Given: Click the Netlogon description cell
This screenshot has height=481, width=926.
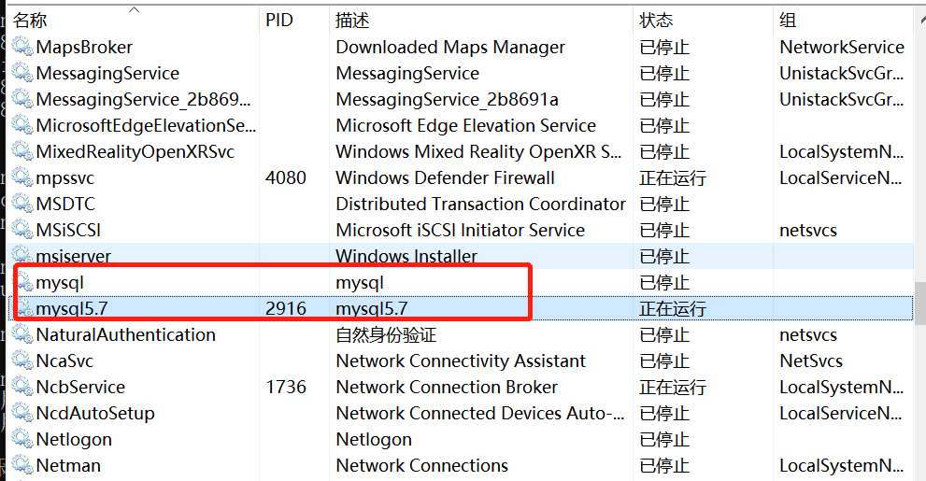Looking at the screenshot, I should point(374,439).
